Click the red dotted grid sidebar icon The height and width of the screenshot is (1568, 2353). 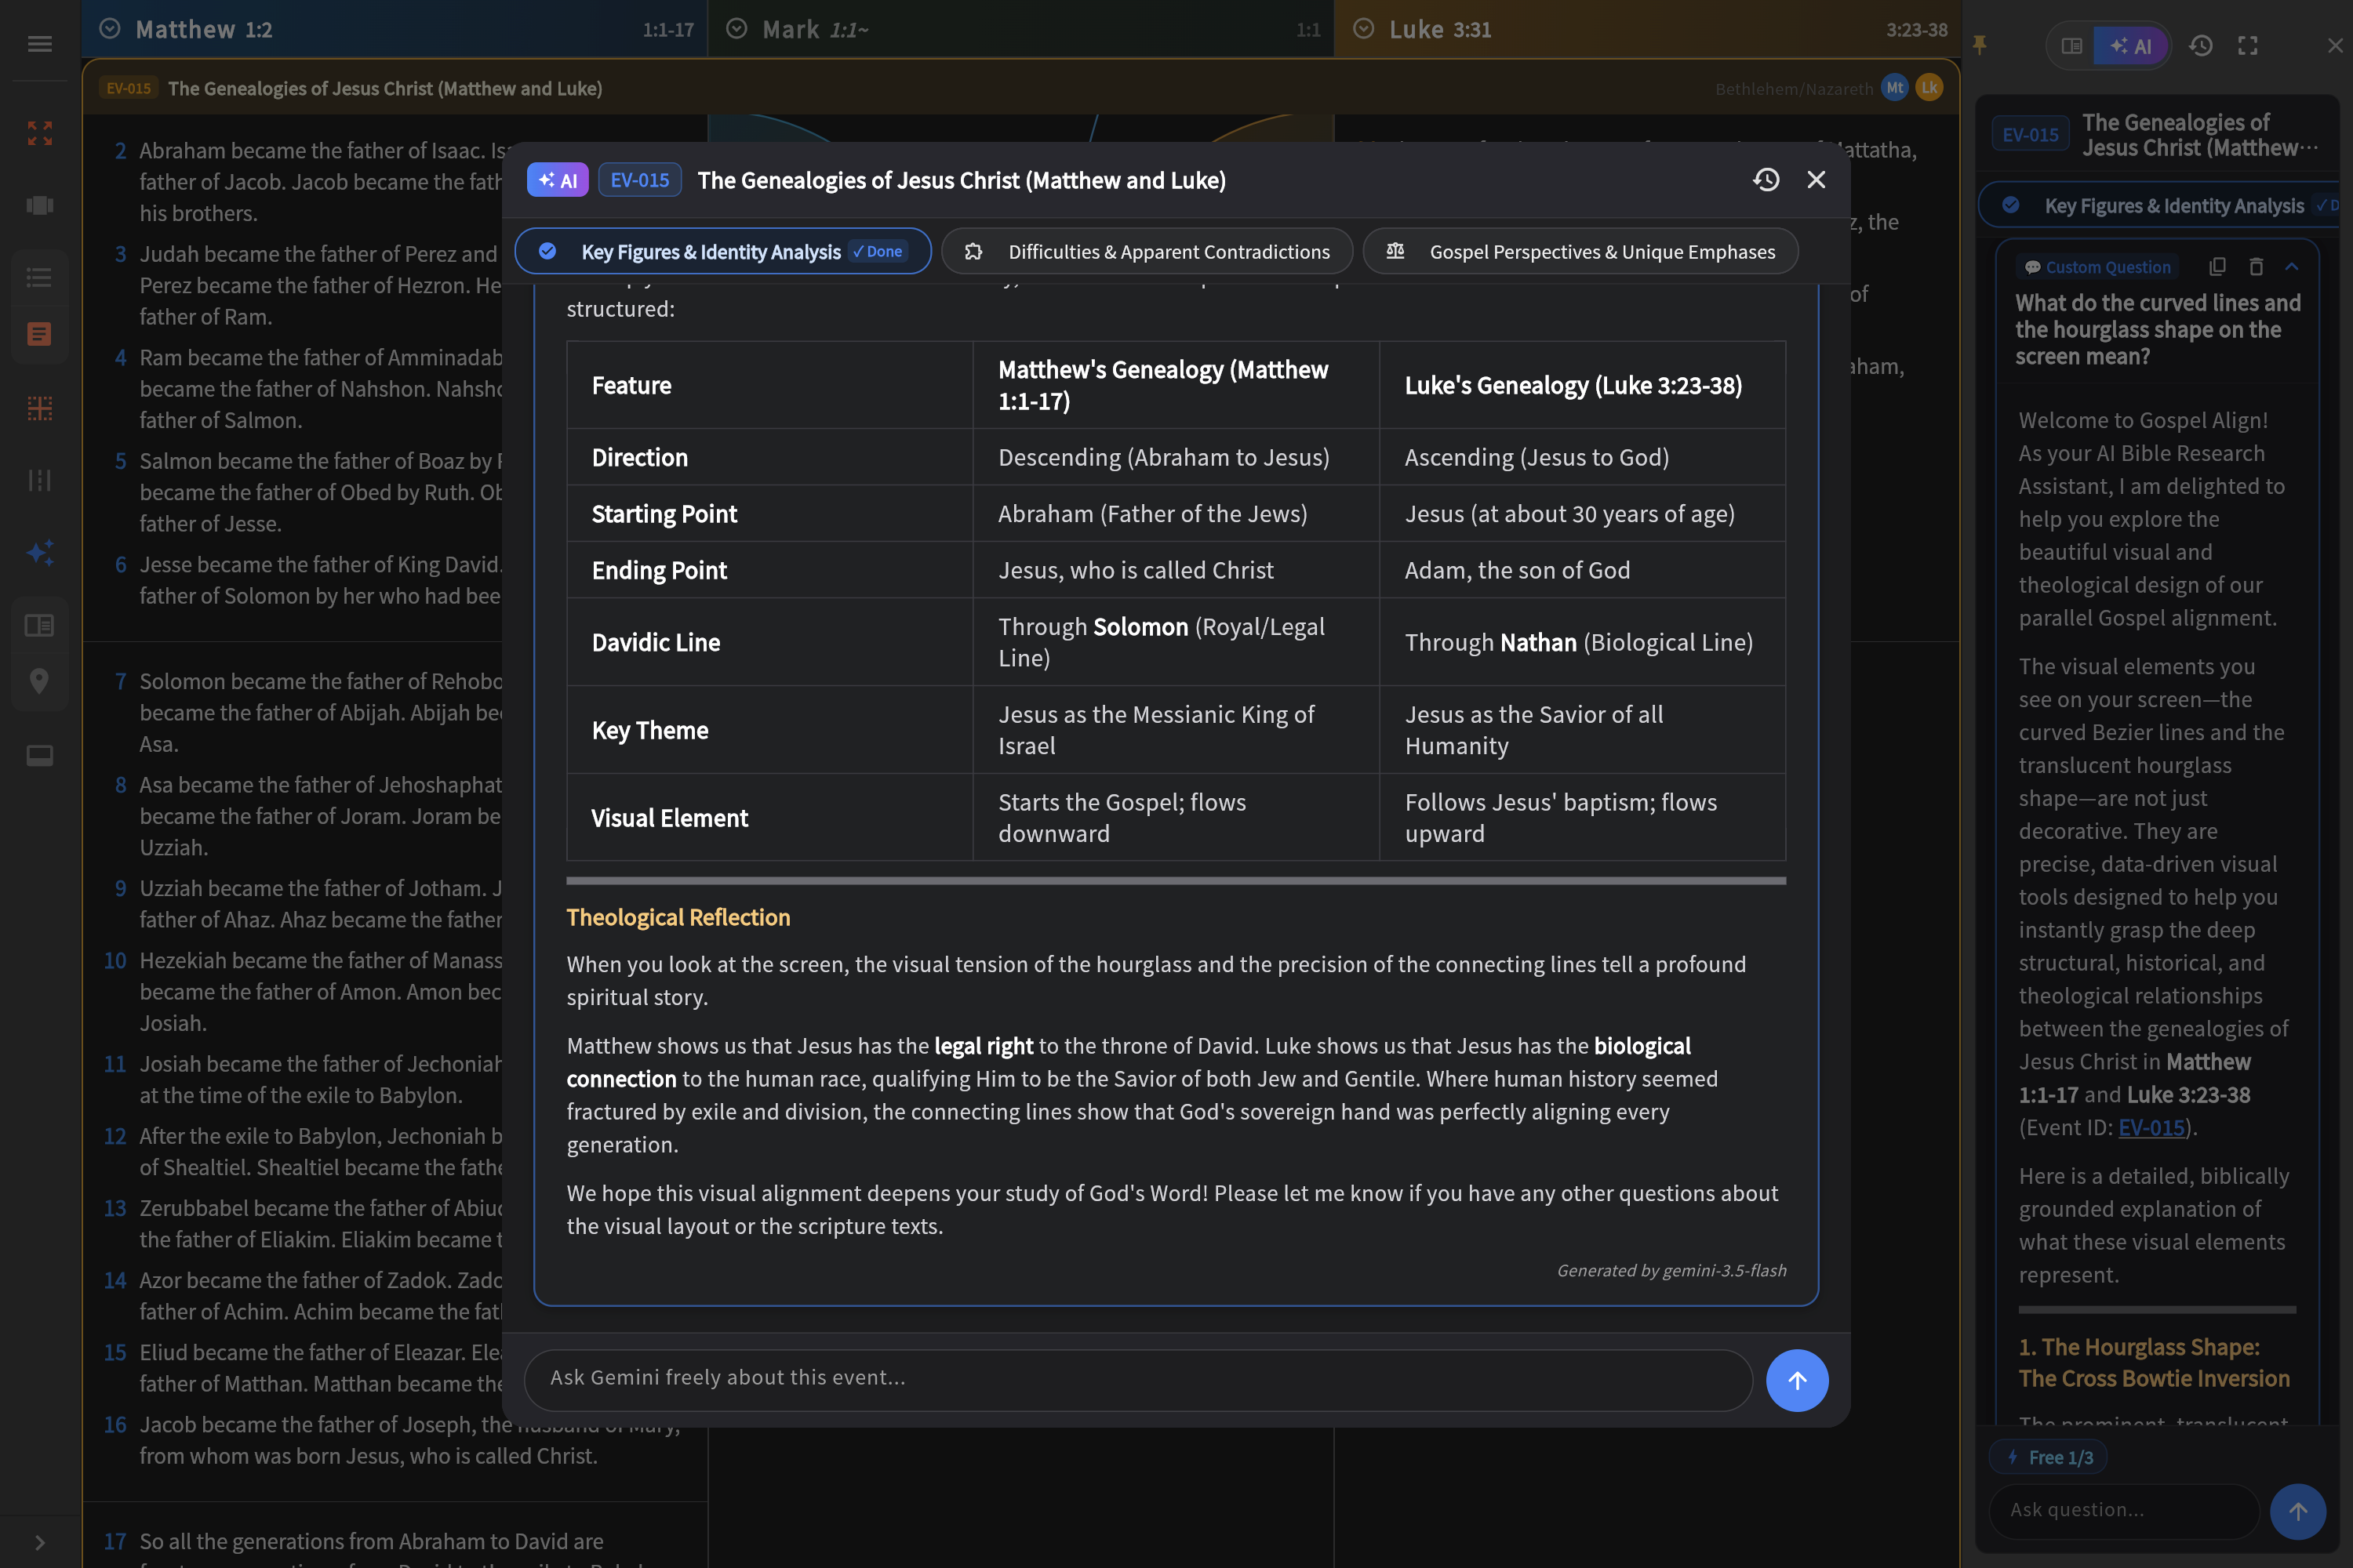click(x=40, y=408)
